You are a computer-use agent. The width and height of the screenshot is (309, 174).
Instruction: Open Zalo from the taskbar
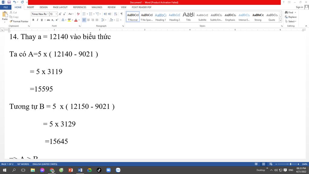[118, 170]
